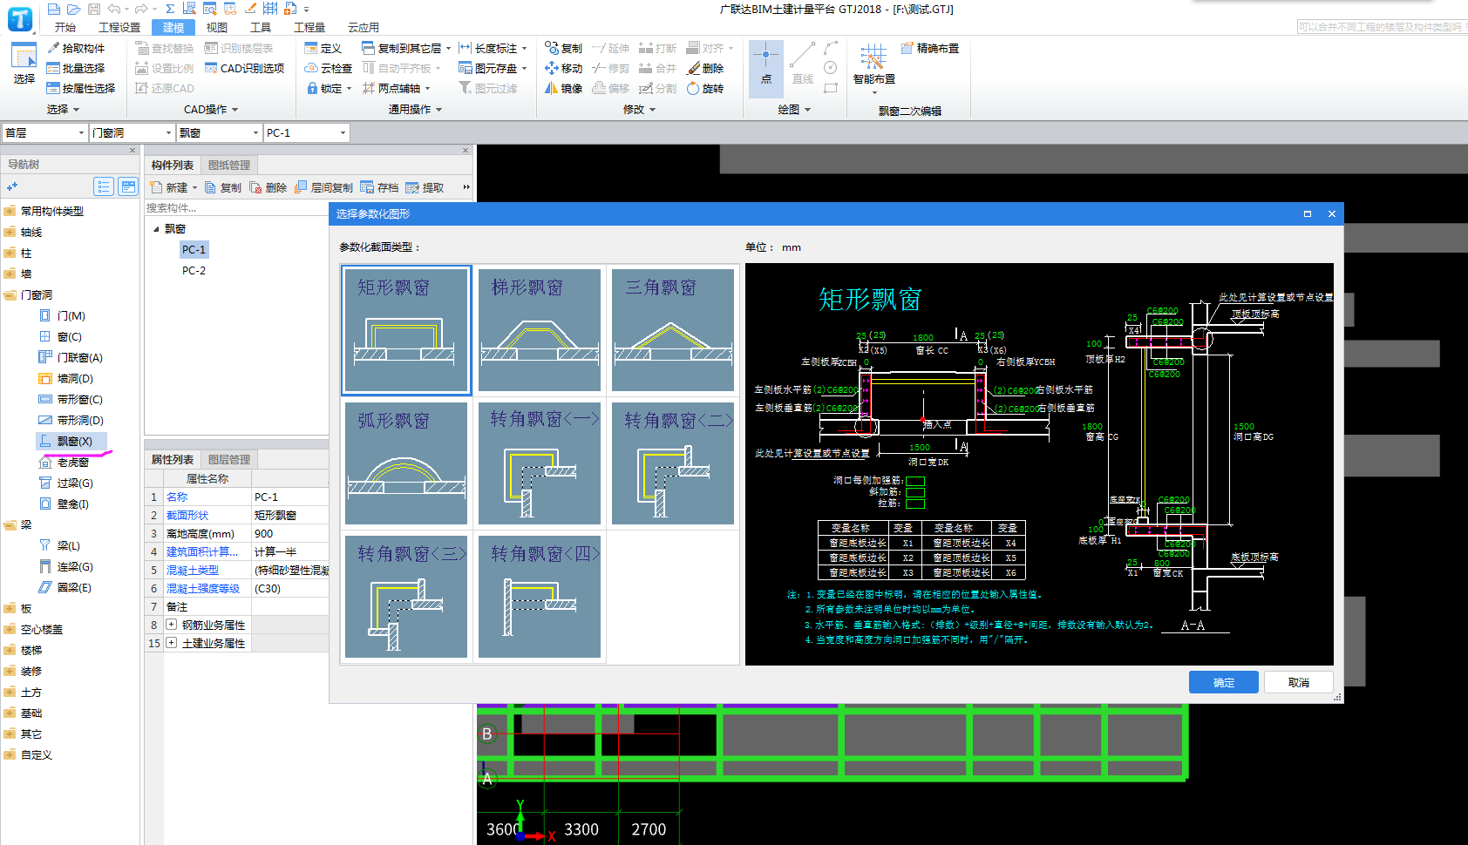
Task: Expand the 锁定 dropdown arrow
Action: click(x=349, y=89)
